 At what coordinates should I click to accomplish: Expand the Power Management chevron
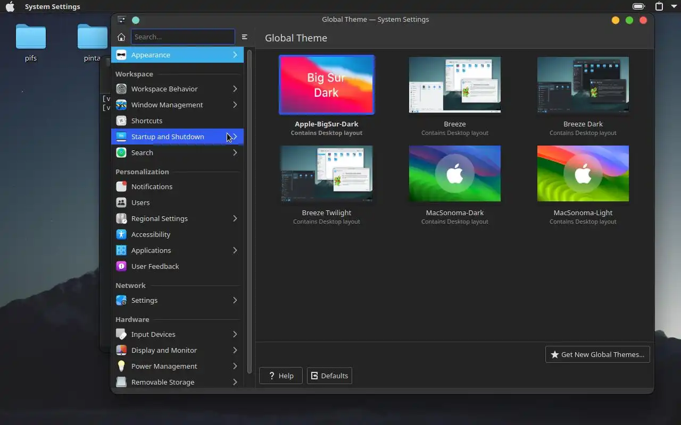click(x=235, y=366)
